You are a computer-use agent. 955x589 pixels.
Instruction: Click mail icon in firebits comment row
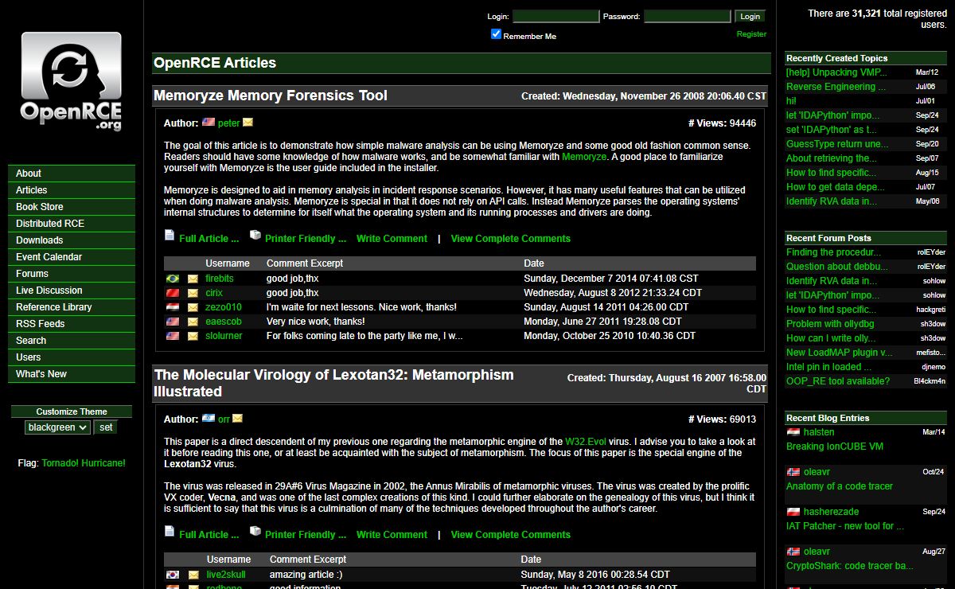click(x=193, y=279)
